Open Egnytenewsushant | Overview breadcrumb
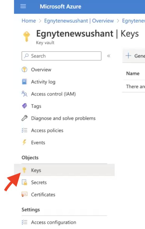 tap(79, 21)
